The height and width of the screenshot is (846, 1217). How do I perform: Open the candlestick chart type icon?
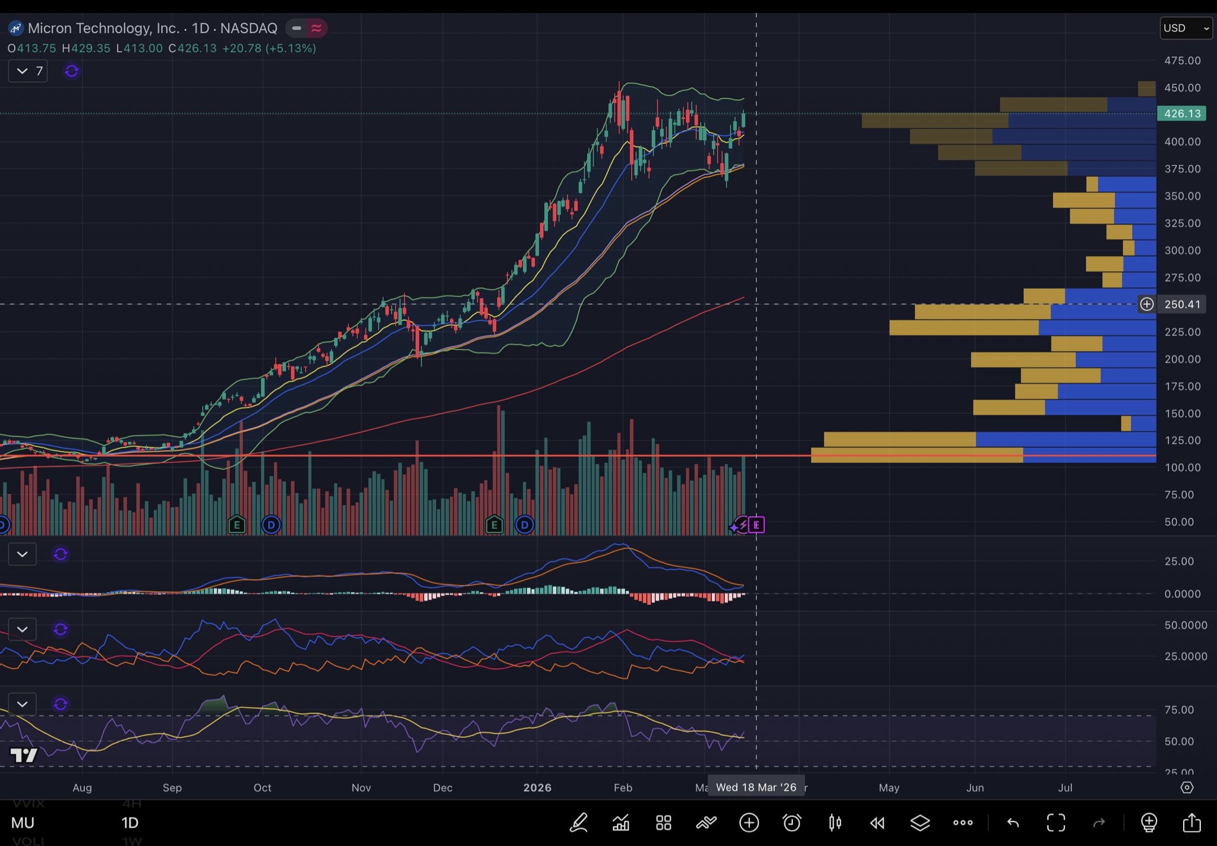[x=835, y=823]
